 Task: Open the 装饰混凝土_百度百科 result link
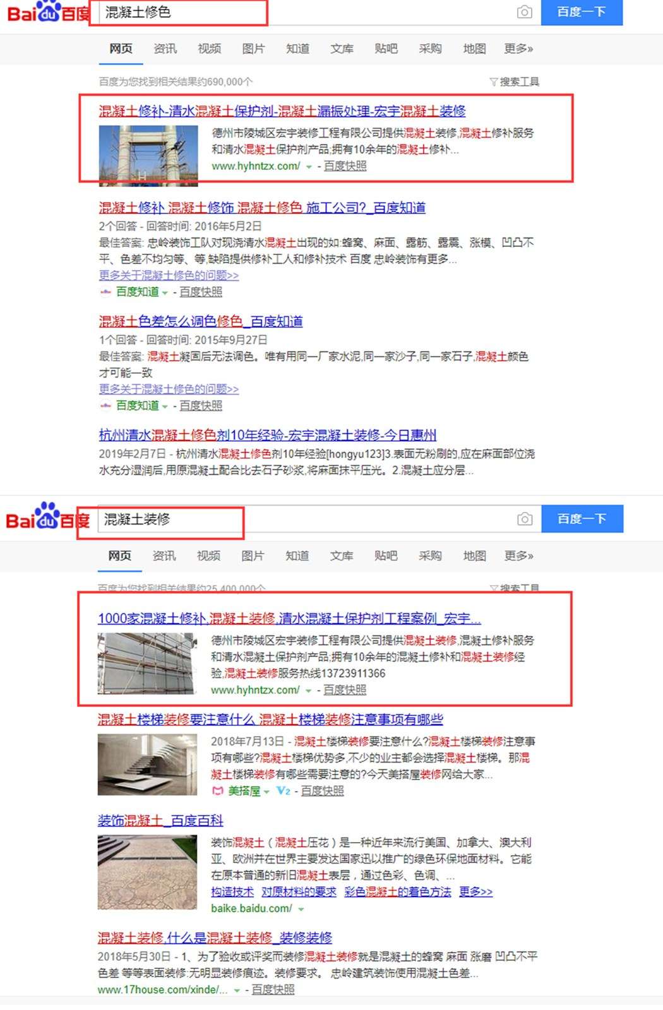click(160, 820)
